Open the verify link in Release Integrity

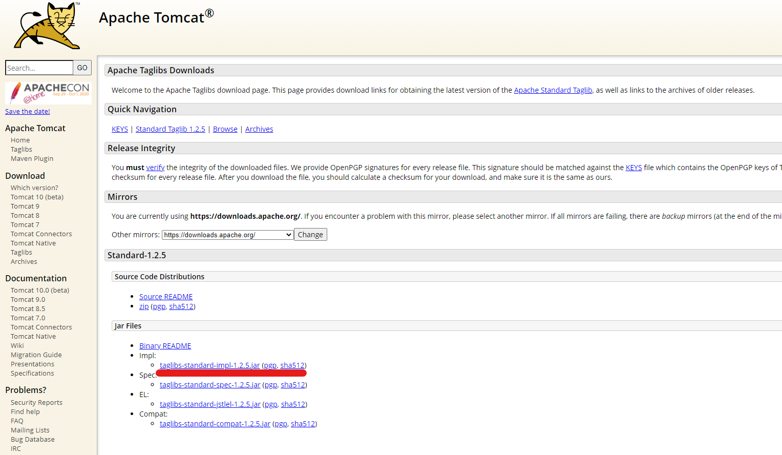[x=155, y=168]
